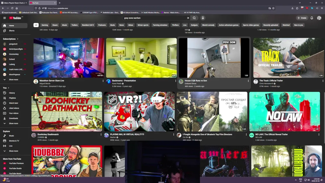Open the notifications bell
This screenshot has height=183, width=325.
pos(312,18)
